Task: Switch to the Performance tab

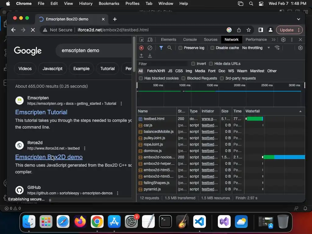Action: click(256, 40)
